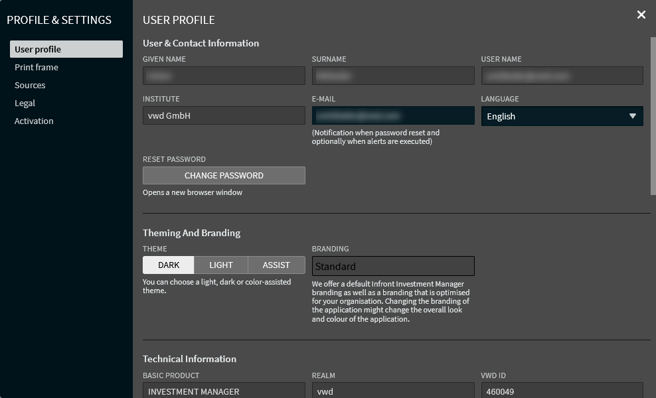The height and width of the screenshot is (398, 656).
Task: Click the E-Mail address field
Action: tap(393, 115)
